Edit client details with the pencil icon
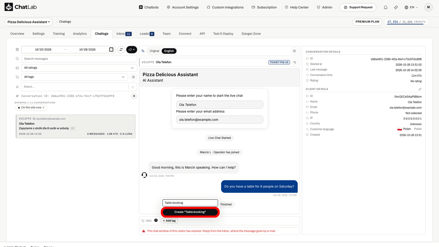The image size is (439, 247). point(420,89)
